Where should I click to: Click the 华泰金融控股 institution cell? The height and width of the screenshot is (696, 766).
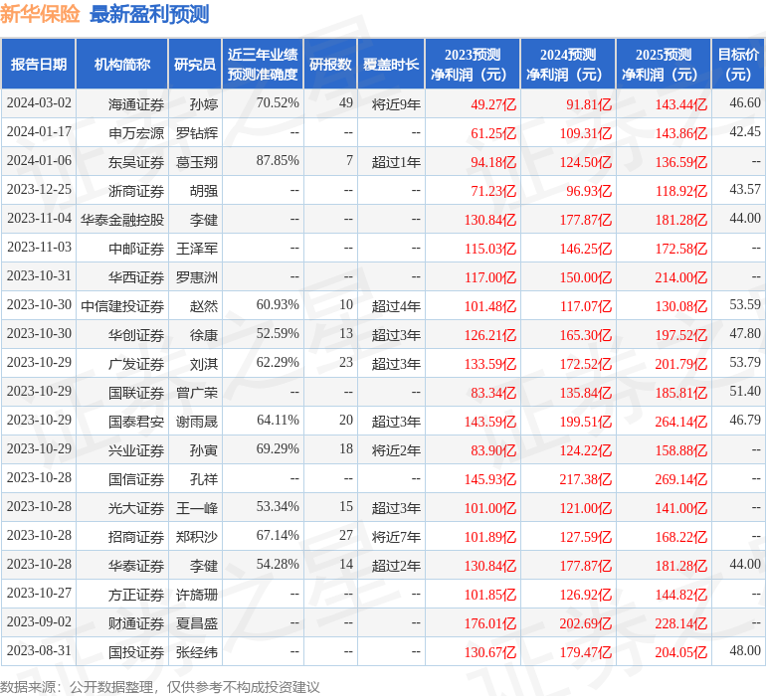[122, 220]
